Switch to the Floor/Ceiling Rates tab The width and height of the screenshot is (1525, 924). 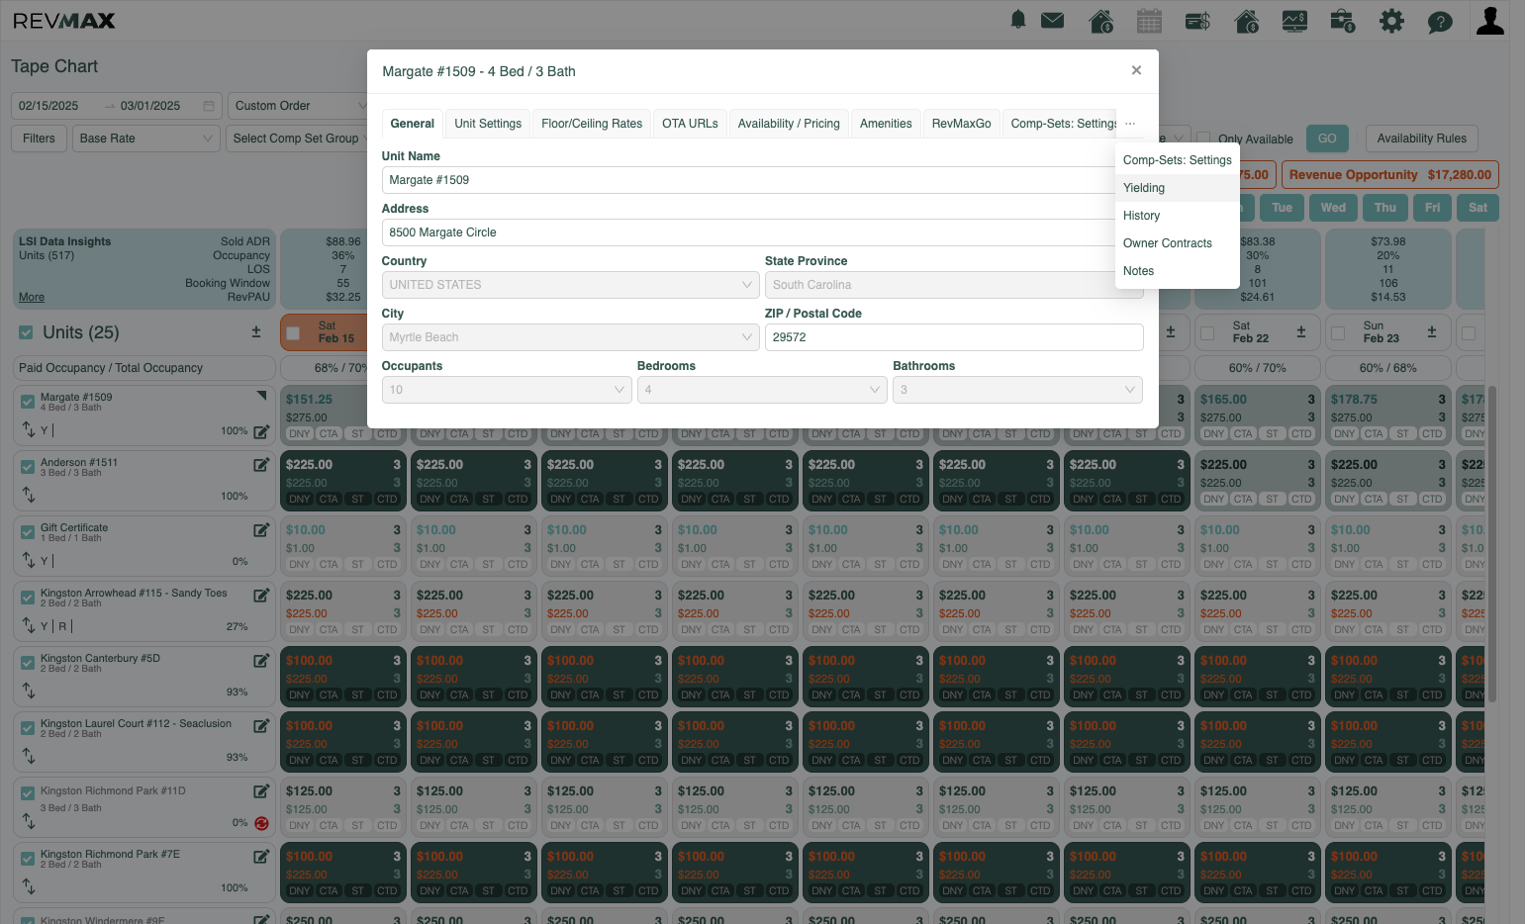[x=592, y=124]
